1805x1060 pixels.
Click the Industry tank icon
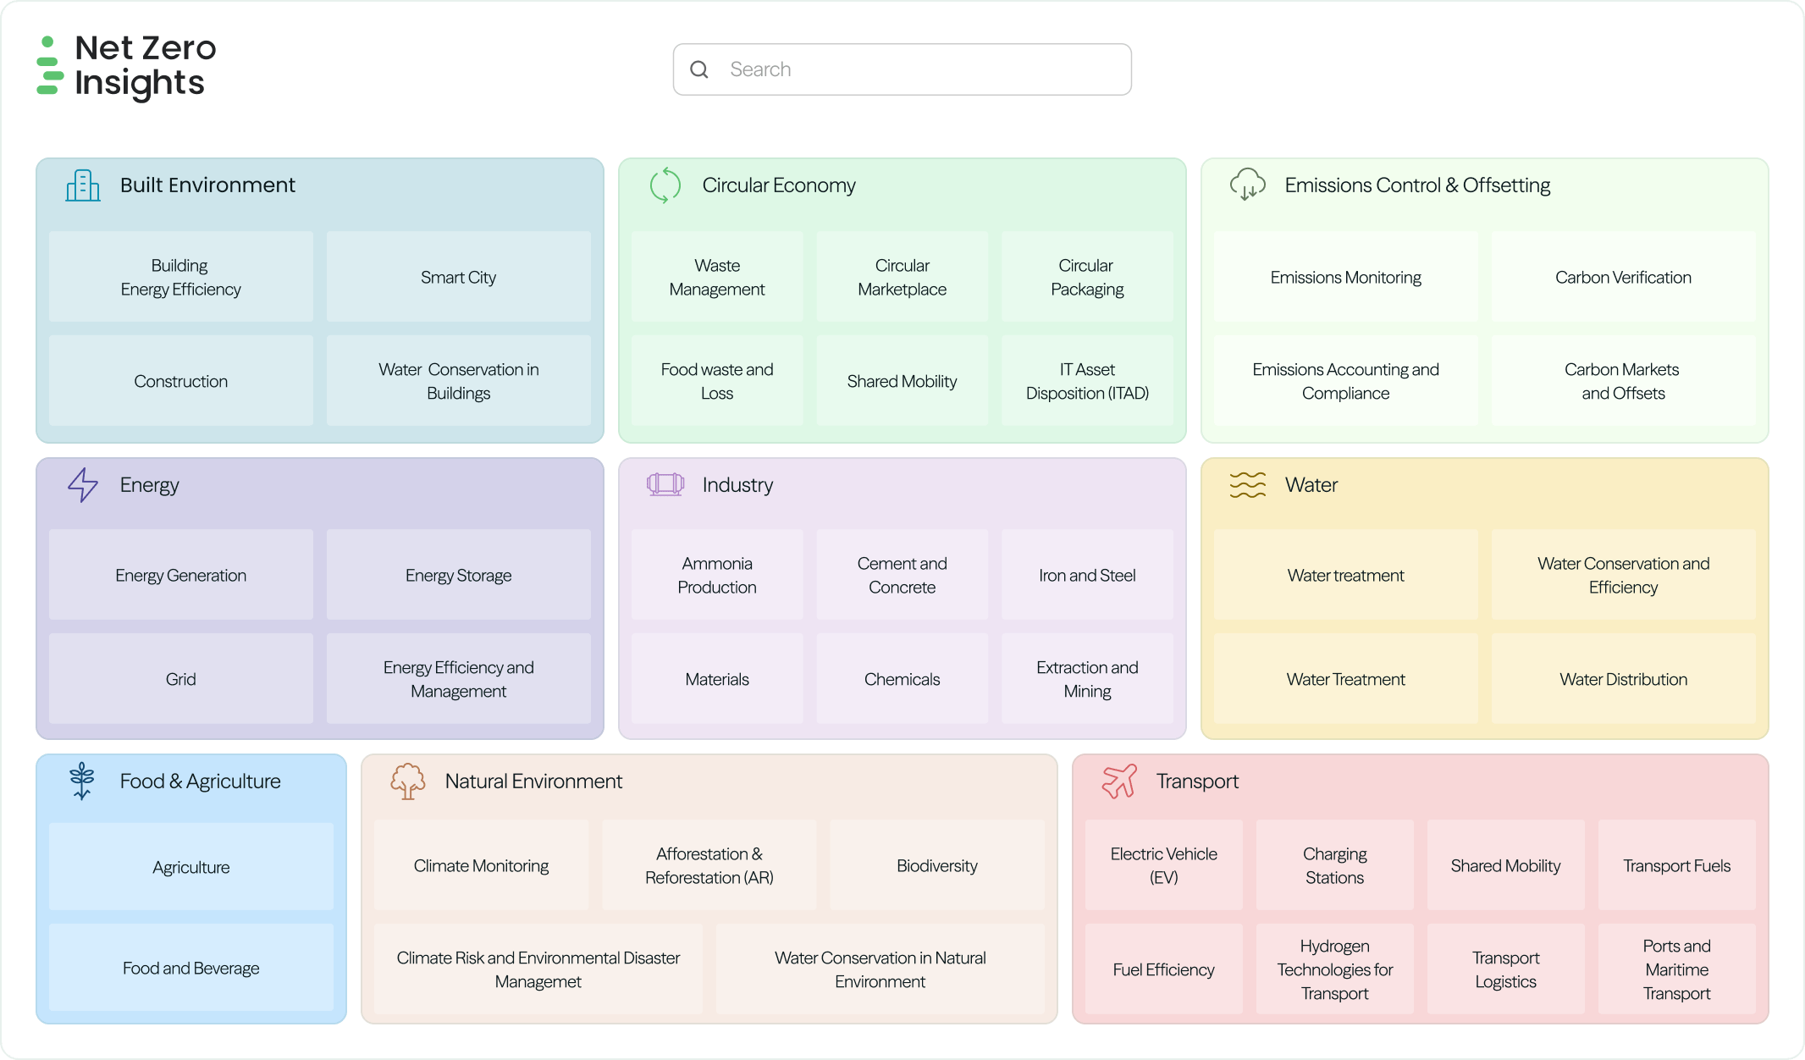(665, 484)
